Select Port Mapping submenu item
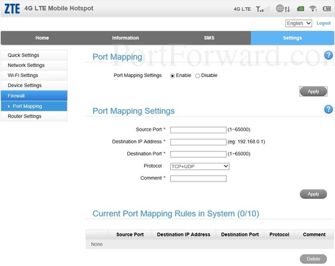Image resolution: width=335 pixels, height=266 pixels. point(34,106)
